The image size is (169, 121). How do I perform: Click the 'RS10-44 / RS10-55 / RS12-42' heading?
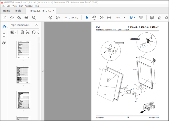143,27
